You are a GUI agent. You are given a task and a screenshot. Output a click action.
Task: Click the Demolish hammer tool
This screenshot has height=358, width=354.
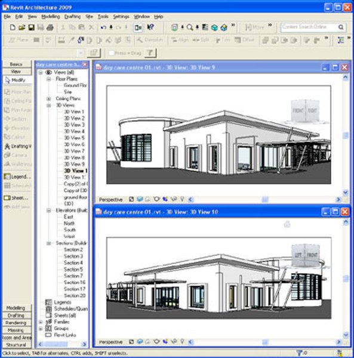150,40
